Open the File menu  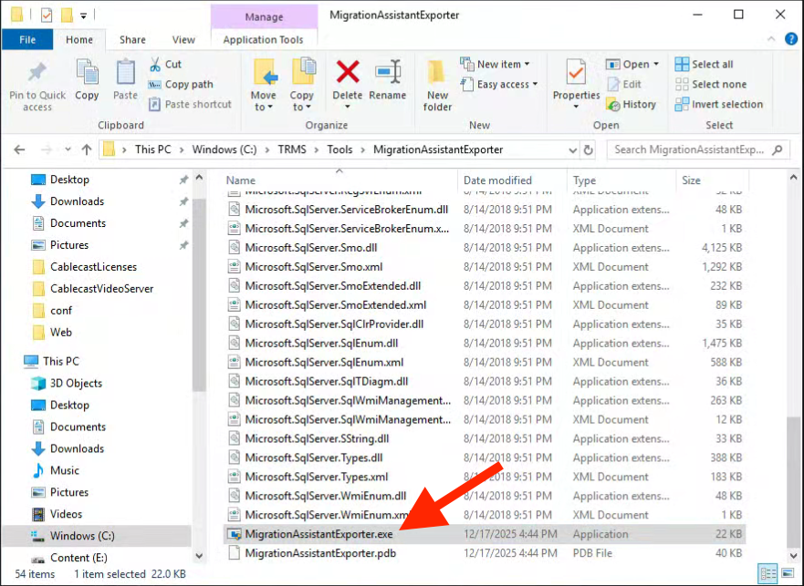coord(27,40)
